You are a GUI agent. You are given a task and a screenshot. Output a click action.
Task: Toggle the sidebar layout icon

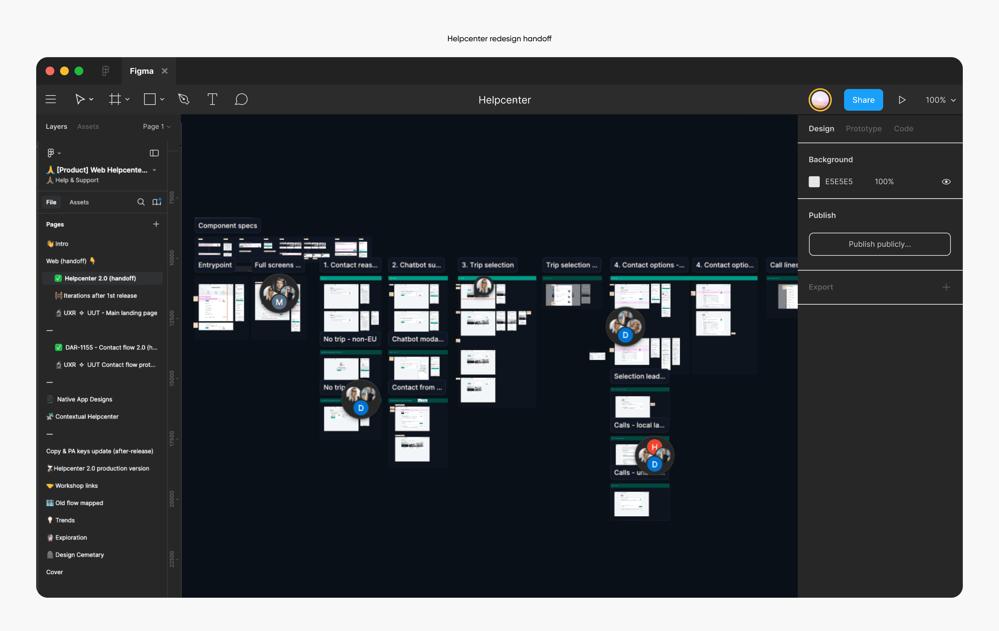154,153
